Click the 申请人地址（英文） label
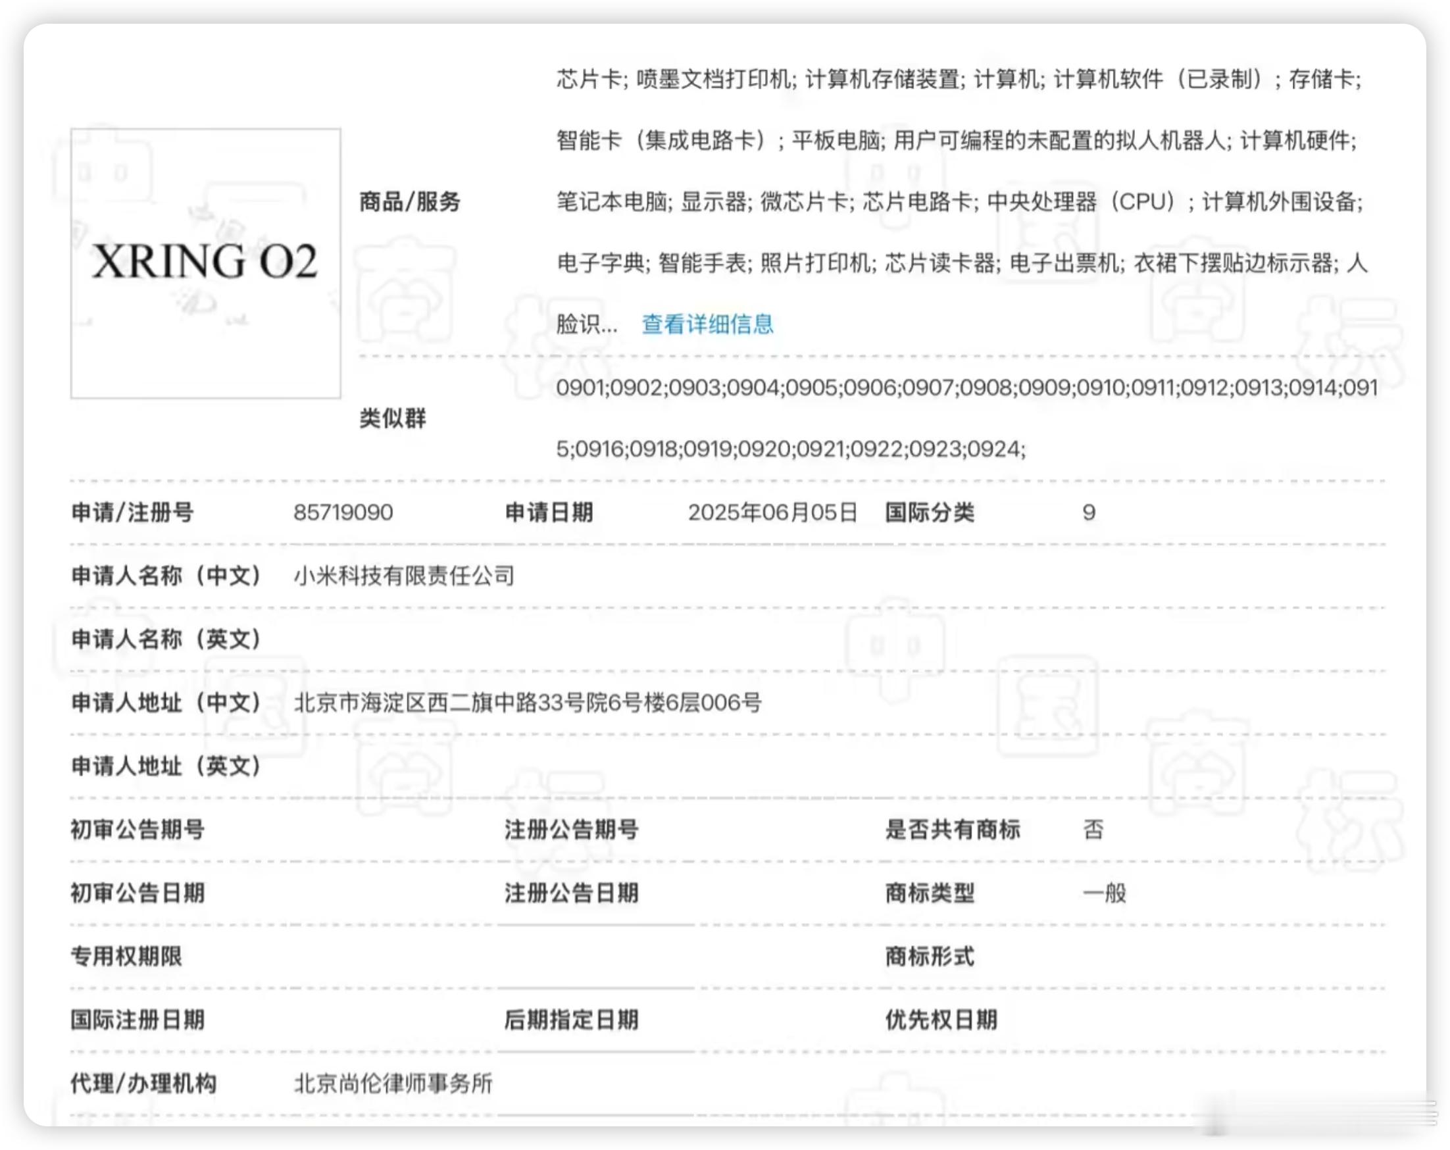1450x1150 pixels. pyautogui.click(x=166, y=766)
